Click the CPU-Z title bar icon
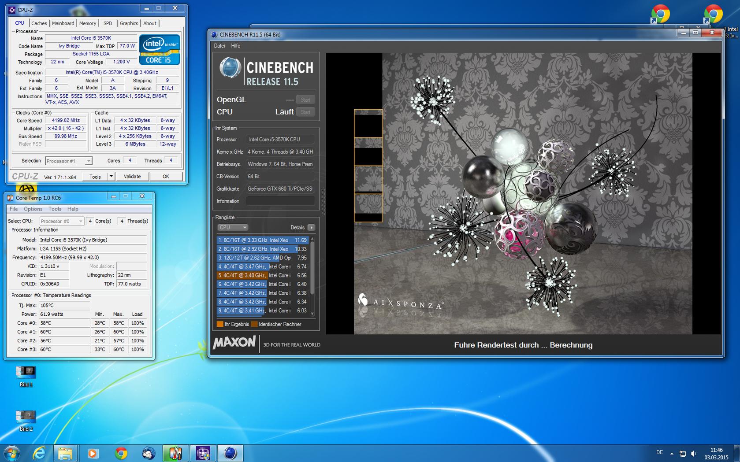 click(x=12, y=10)
